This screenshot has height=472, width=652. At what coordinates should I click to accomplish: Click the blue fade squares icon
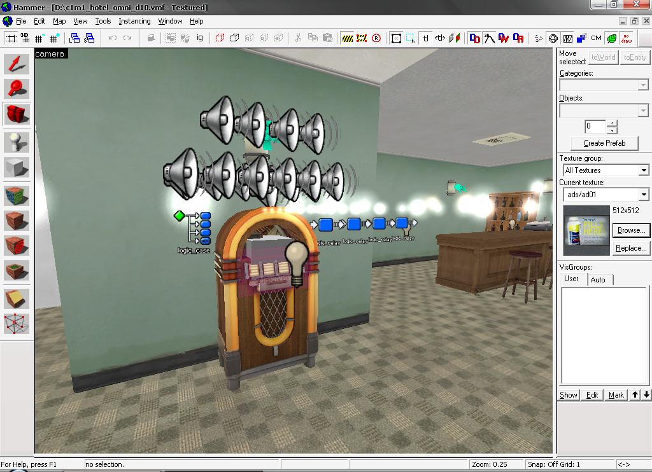(582, 38)
